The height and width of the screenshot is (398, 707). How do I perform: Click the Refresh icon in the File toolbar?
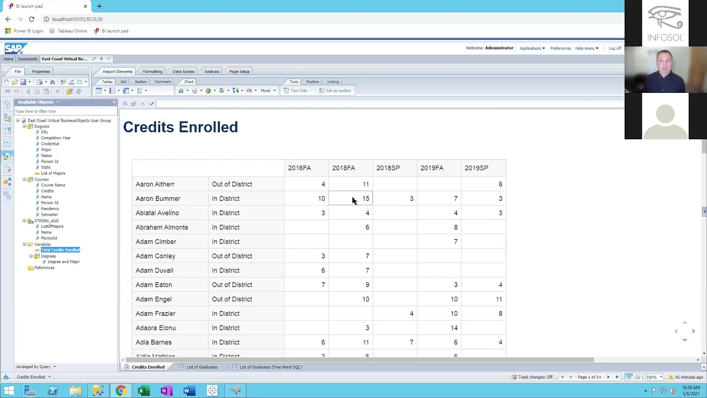coord(78,91)
